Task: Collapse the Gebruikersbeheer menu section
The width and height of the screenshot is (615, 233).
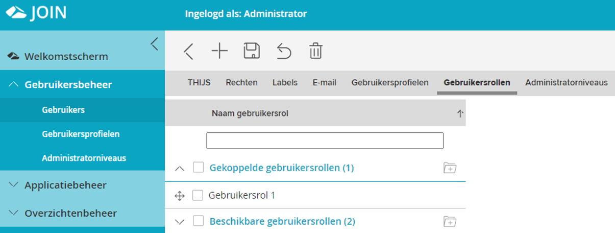Action: [x=14, y=84]
